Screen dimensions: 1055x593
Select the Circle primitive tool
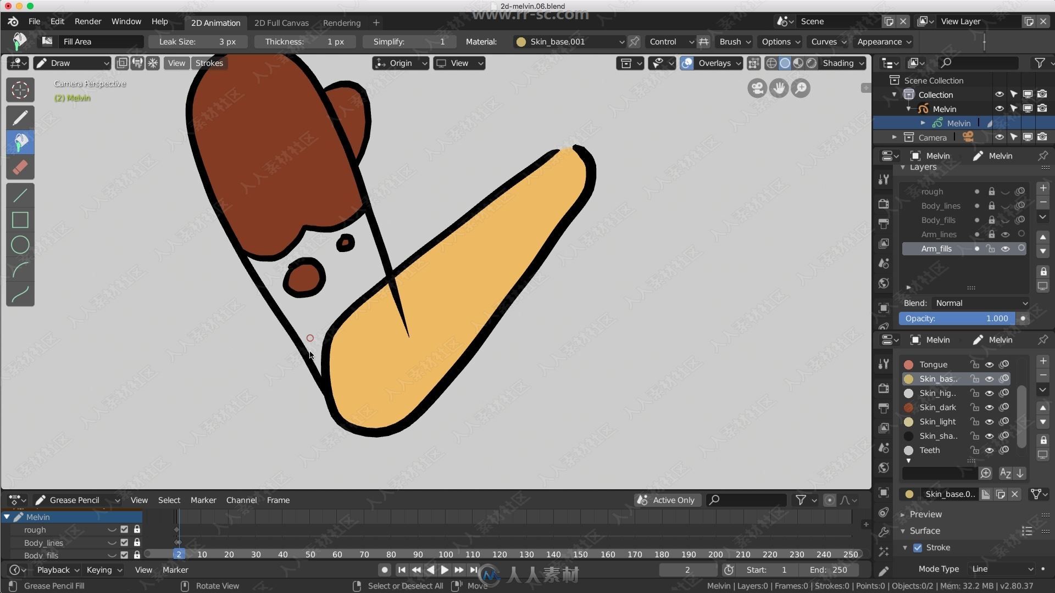click(20, 245)
